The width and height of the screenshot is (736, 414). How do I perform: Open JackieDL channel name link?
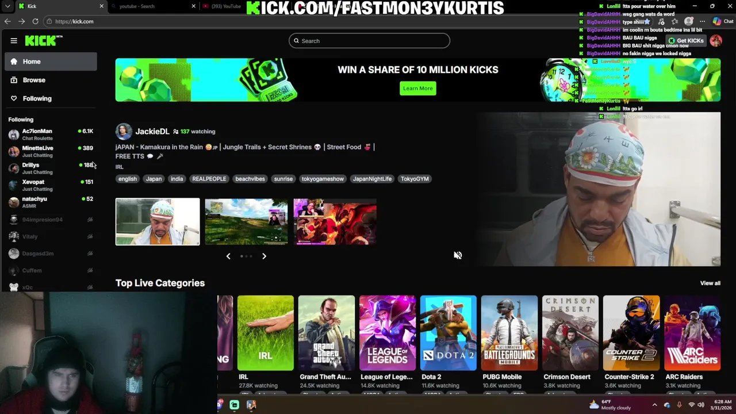pyautogui.click(x=152, y=132)
